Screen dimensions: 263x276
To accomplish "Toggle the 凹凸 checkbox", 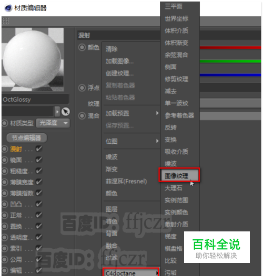I will click(x=38, y=204).
